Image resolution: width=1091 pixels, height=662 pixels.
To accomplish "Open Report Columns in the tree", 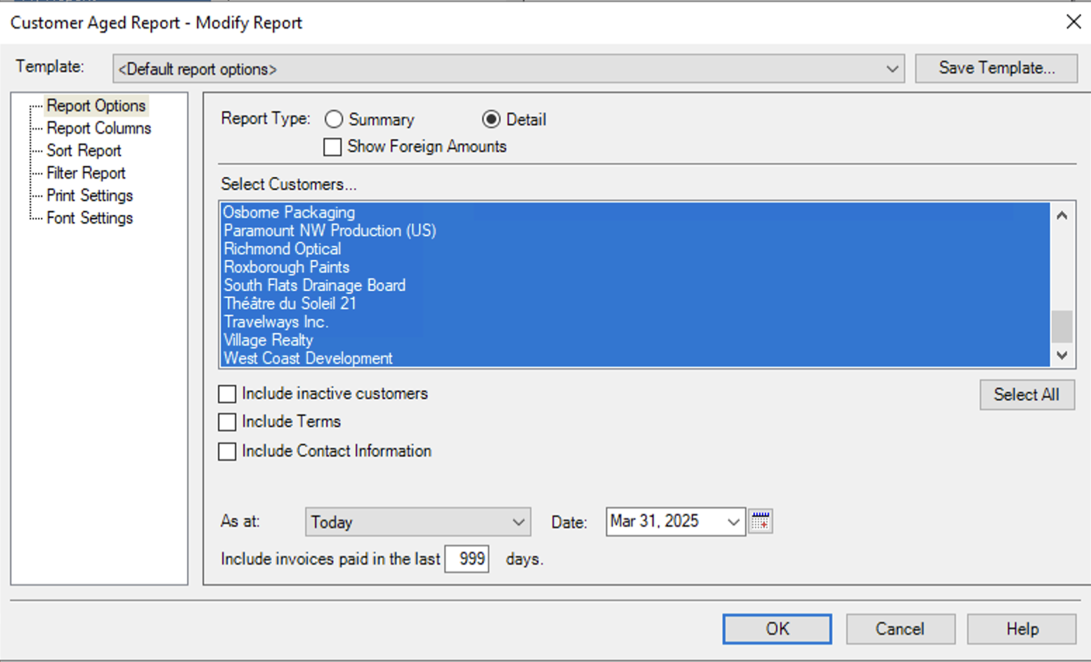I will click(x=98, y=129).
